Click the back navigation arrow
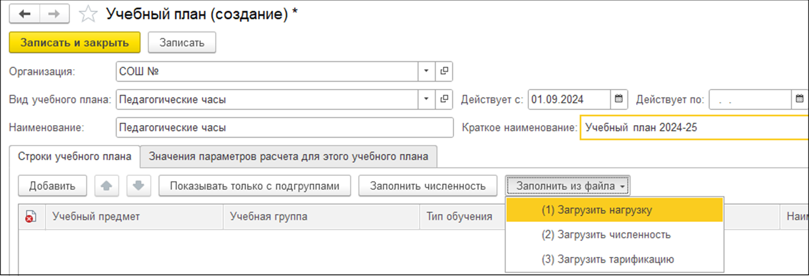This screenshot has height=277, width=809. click(24, 14)
